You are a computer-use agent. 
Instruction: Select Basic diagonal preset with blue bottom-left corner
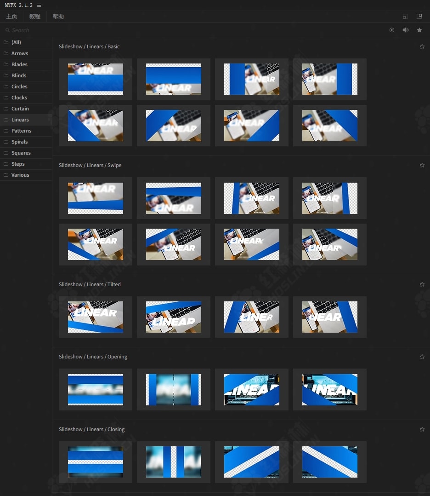(96, 126)
